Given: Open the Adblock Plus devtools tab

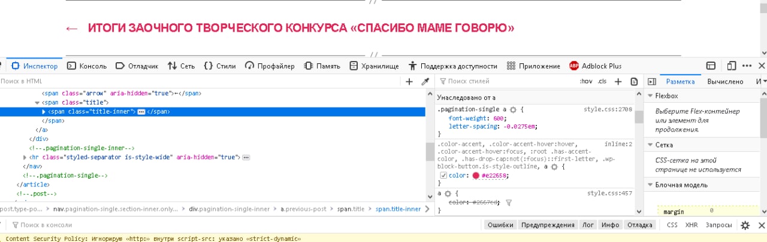Looking at the screenshot, I should (x=596, y=66).
